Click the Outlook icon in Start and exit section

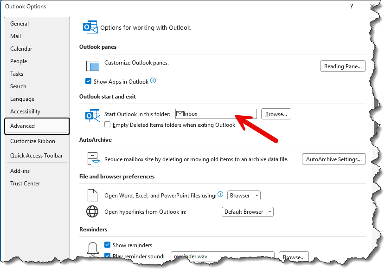(x=92, y=116)
